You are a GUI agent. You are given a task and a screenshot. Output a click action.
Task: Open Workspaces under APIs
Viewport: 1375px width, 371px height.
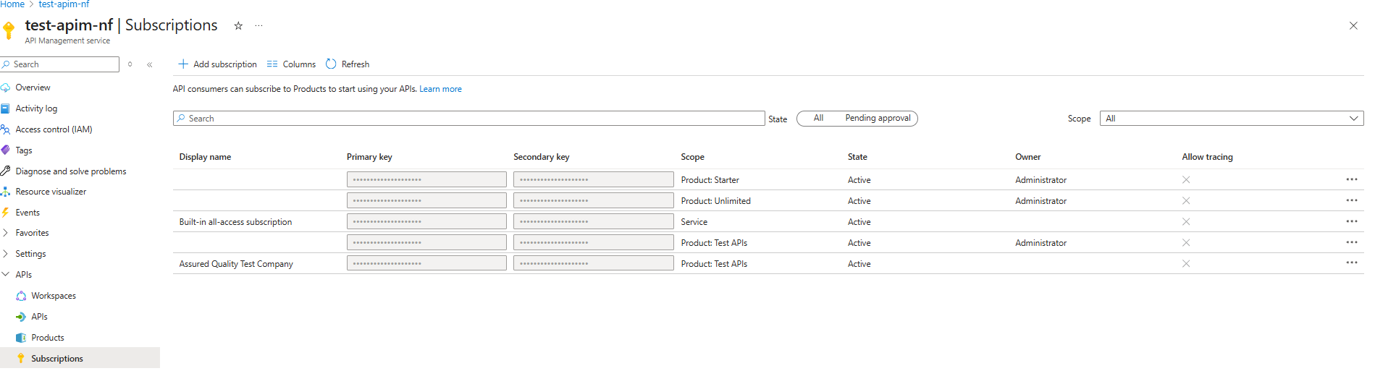pos(54,296)
